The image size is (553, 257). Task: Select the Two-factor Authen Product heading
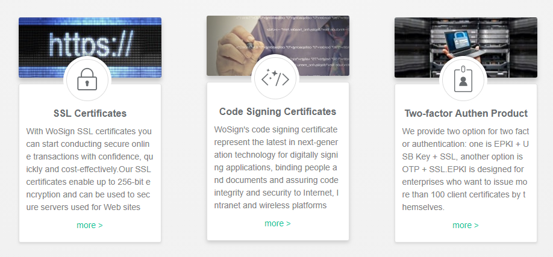[466, 114]
